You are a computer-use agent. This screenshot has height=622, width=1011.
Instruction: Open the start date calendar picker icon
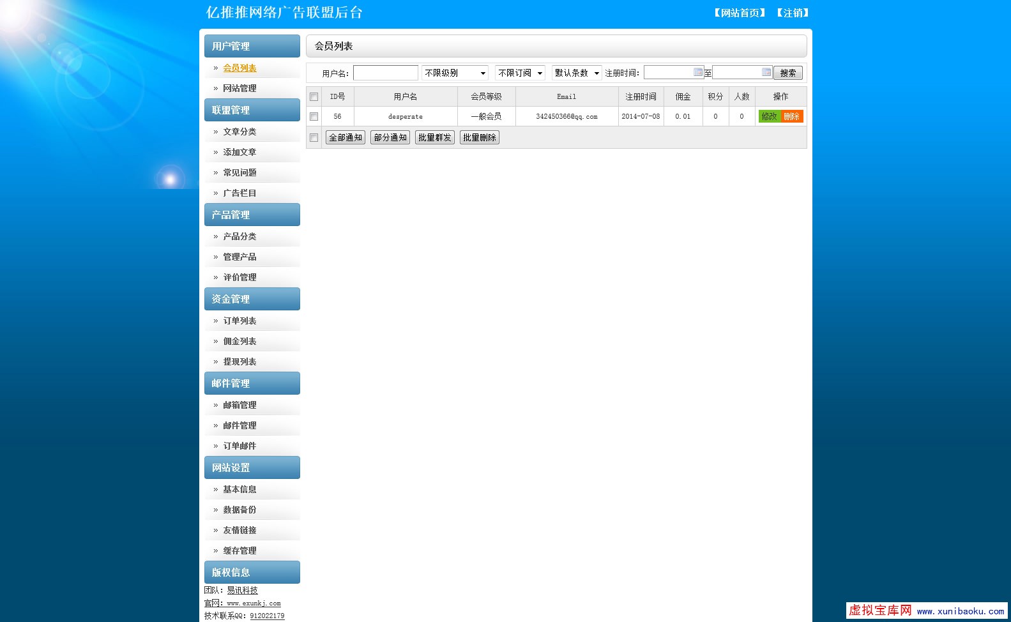coord(697,72)
